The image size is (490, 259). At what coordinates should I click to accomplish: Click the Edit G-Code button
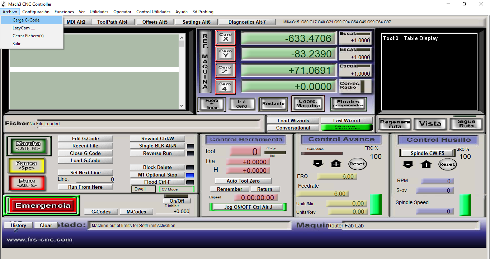(85, 138)
